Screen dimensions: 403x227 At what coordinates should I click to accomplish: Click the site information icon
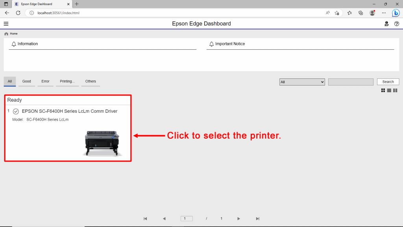pyautogui.click(x=31, y=13)
